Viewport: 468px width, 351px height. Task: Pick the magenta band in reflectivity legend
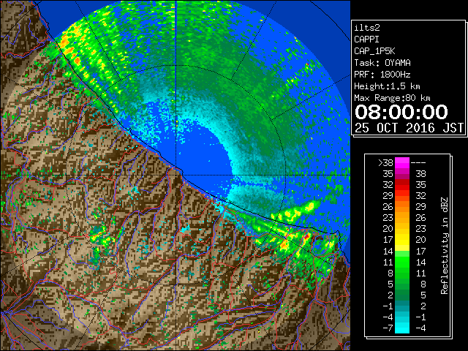click(402, 163)
